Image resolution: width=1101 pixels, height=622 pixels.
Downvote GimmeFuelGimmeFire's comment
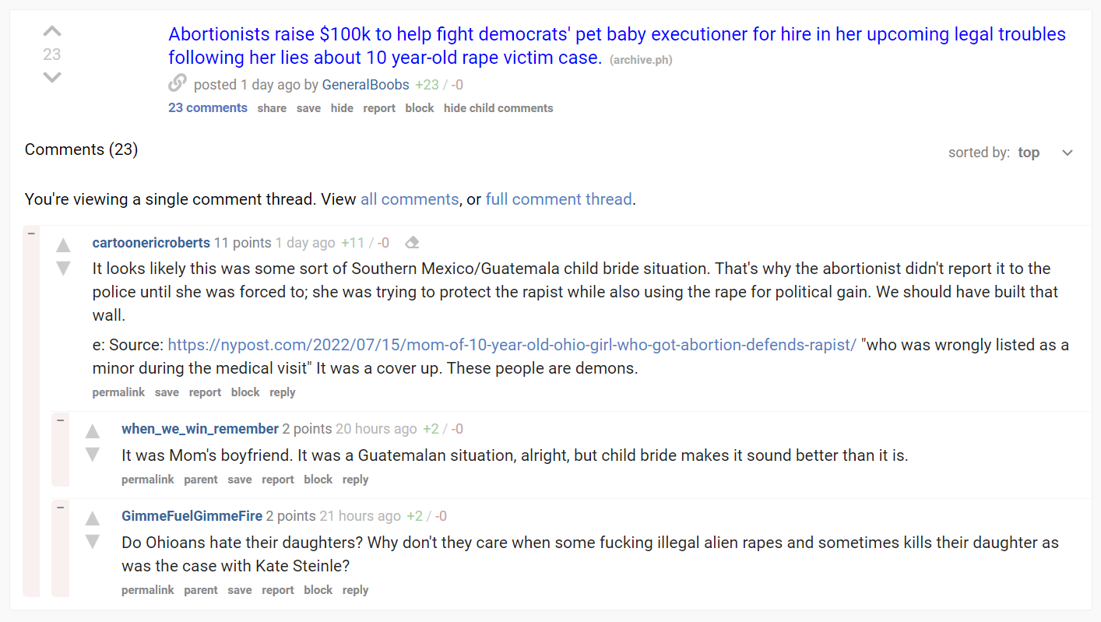pos(93,542)
